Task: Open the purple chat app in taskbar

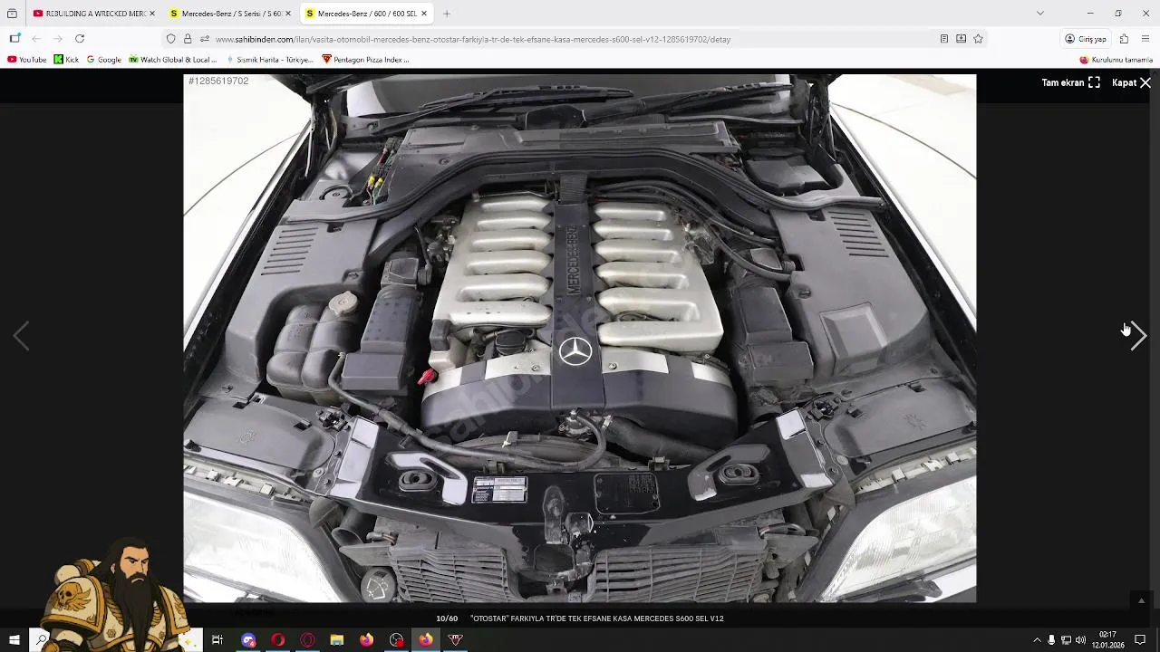Action: [x=248, y=640]
